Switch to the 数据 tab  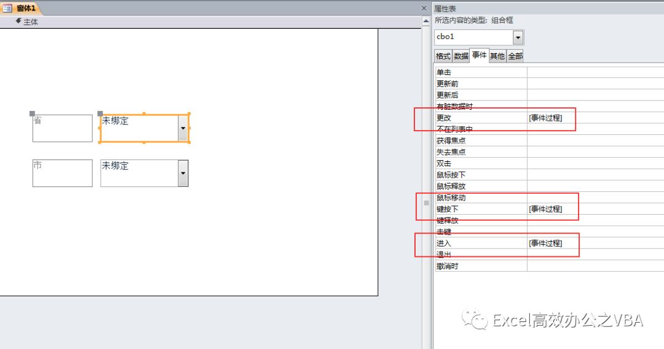coord(461,56)
